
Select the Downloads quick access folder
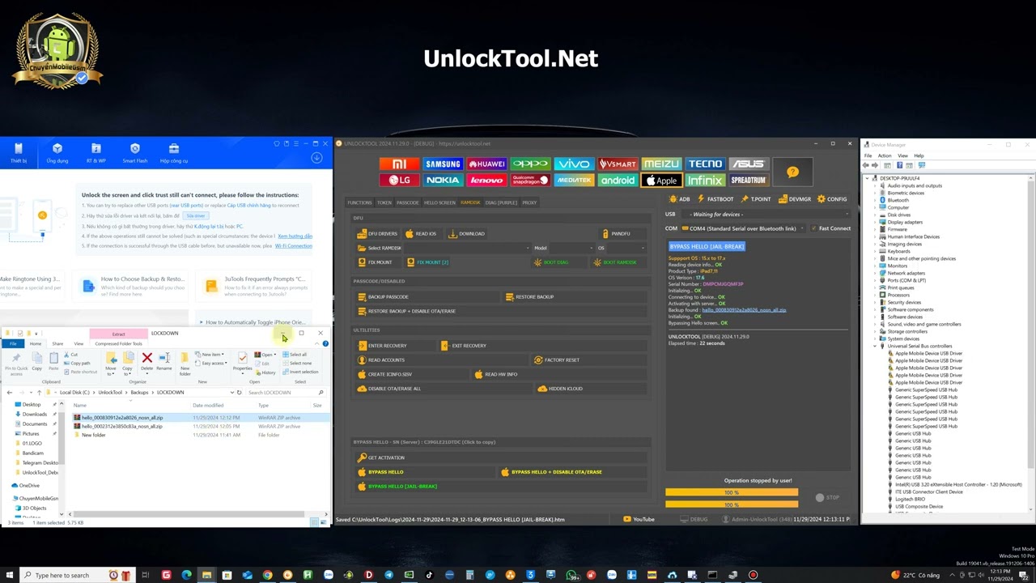(x=34, y=415)
